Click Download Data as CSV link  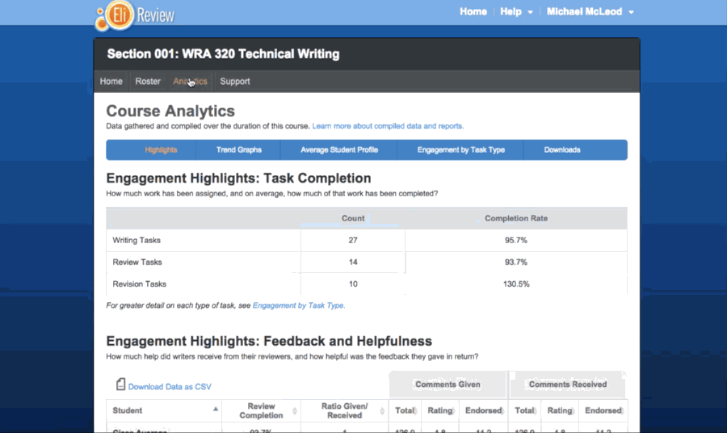(170, 387)
